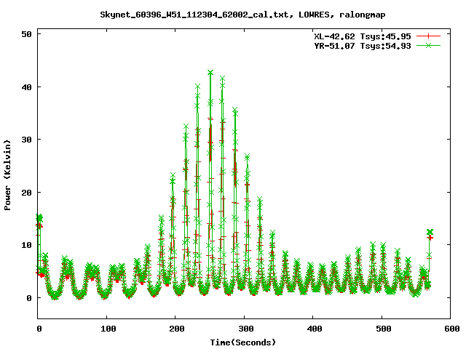The width and height of the screenshot is (466, 349).
Task: Click the x-axis tick label 400
Action: coord(314,329)
